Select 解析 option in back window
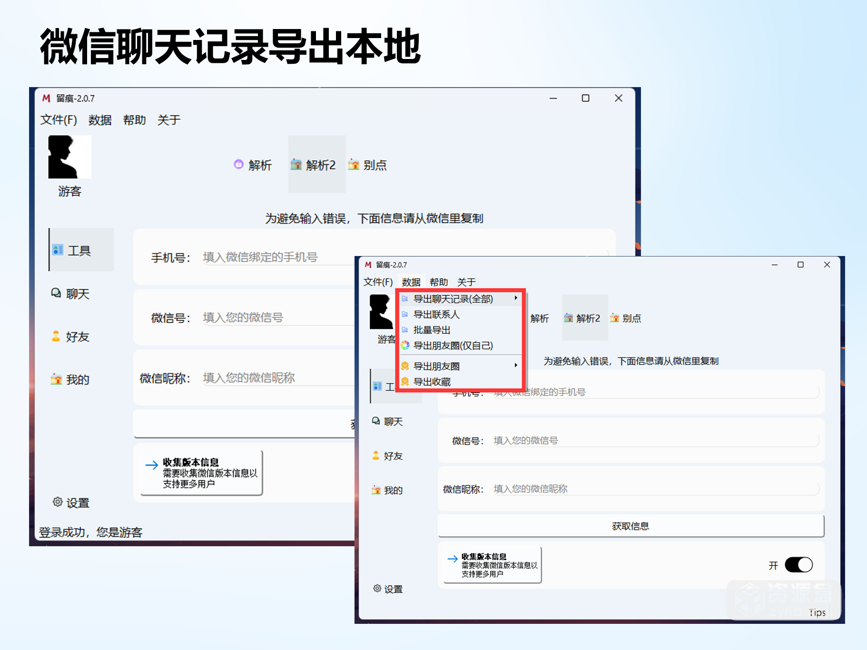This screenshot has width=867, height=650. click(x=253, y=165)
